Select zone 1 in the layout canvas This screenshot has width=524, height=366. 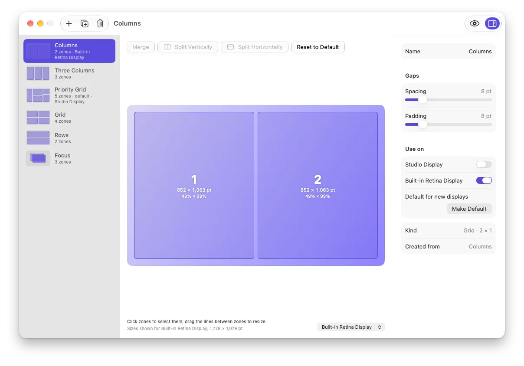pos(194,185)
